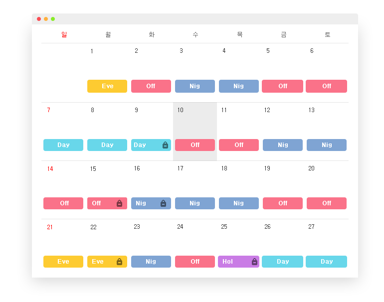
Task: Click lock icon on the 15th Off shift
Action: pos(119,203)
